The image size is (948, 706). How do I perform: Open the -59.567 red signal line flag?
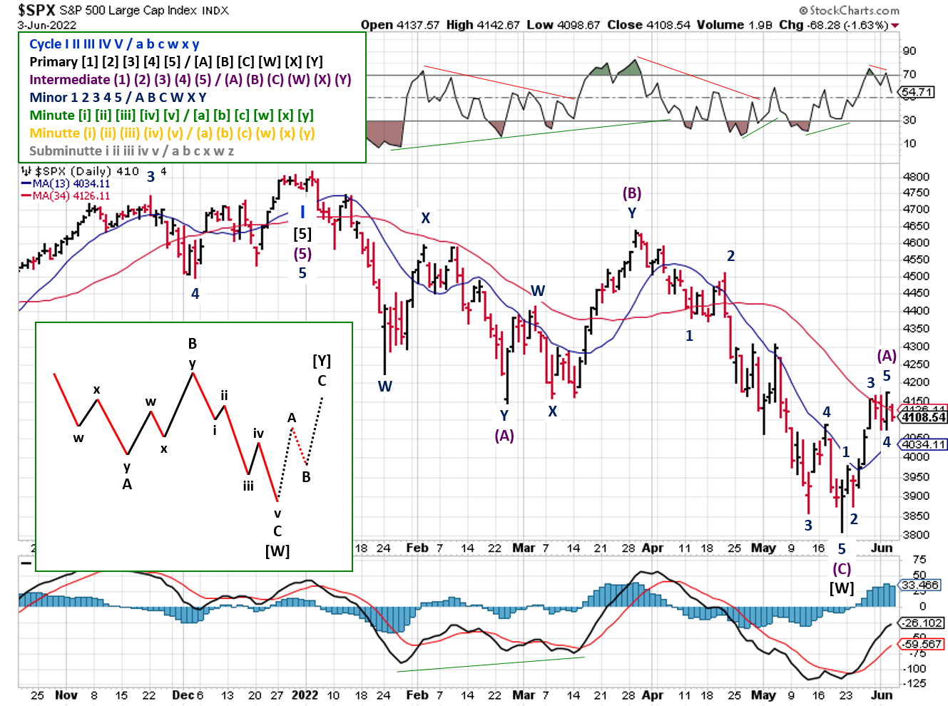pos(920,644)
